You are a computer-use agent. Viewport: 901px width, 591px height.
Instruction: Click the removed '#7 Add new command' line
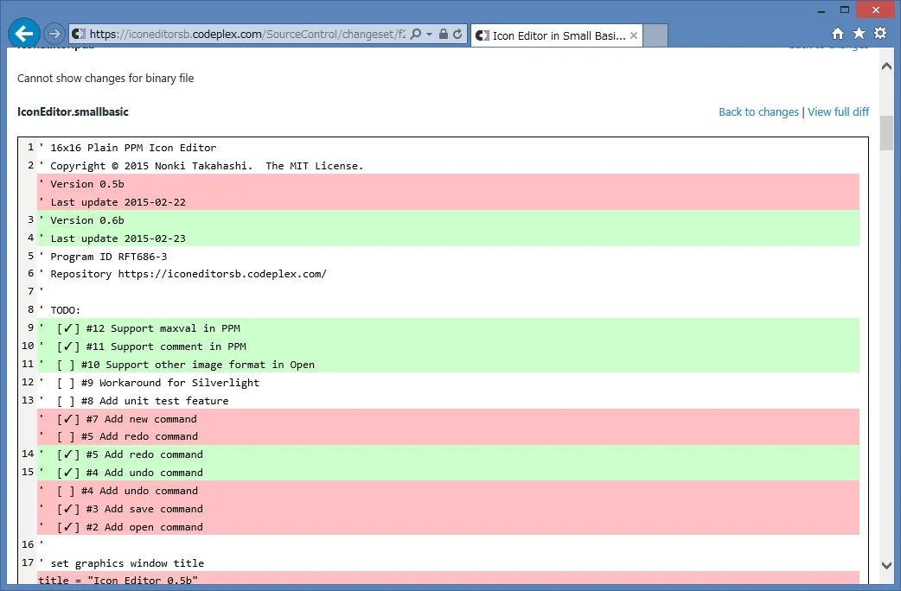[449, 419]
